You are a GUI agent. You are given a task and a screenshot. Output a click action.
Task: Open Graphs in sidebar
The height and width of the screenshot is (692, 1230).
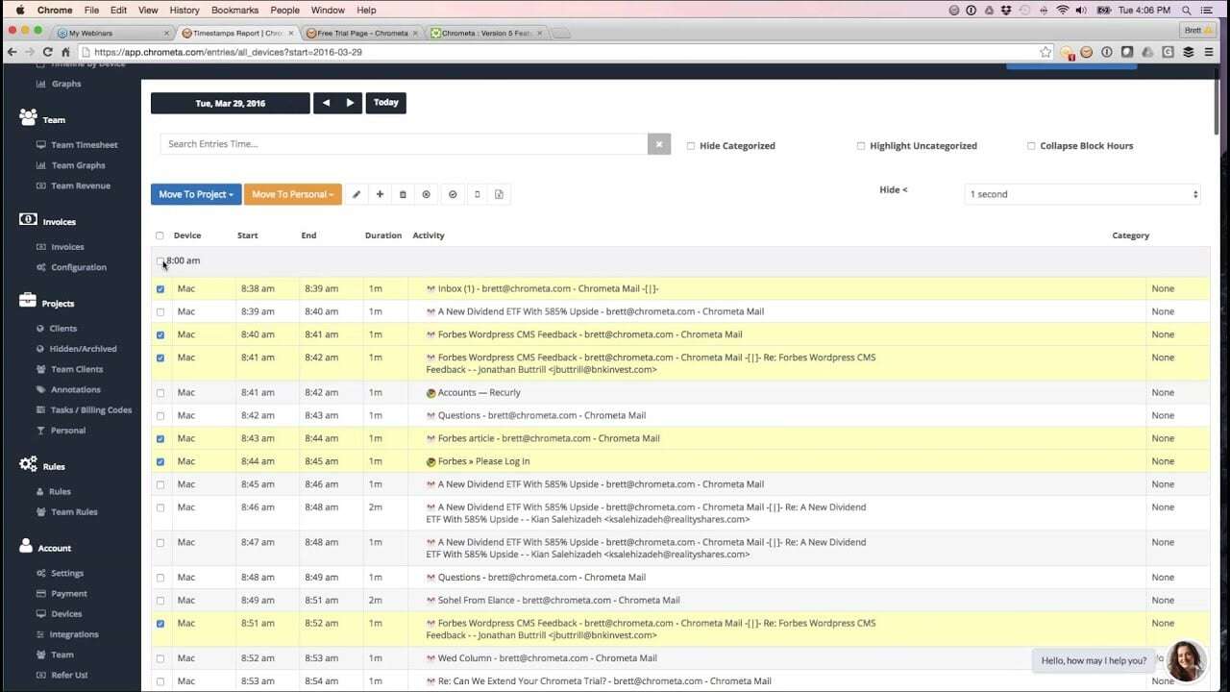pyautogui.click(x=66, y=84)
